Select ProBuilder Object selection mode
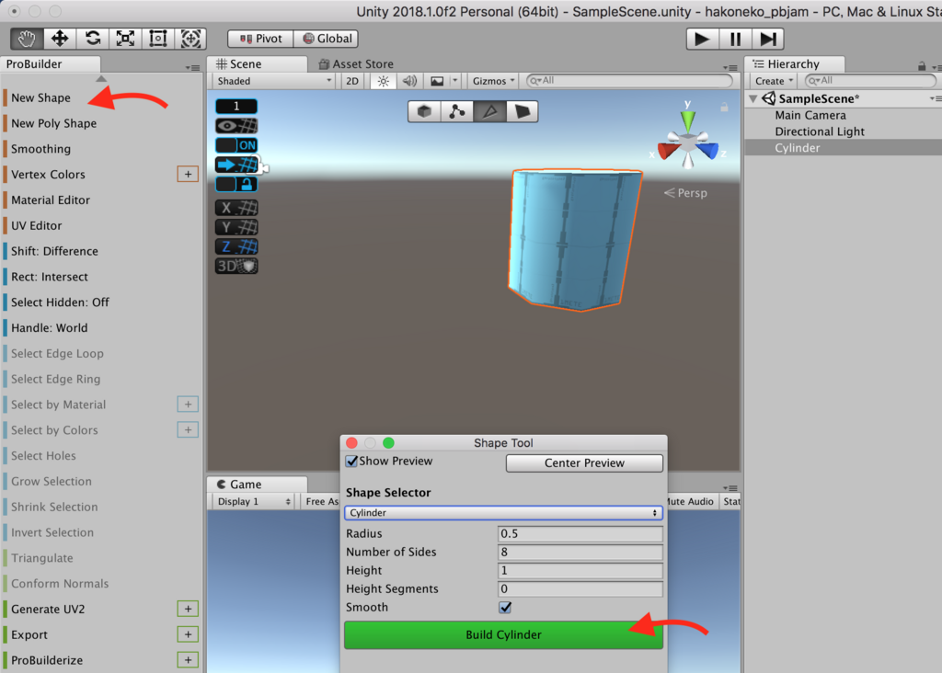942x673 pixels. (424, 111)
